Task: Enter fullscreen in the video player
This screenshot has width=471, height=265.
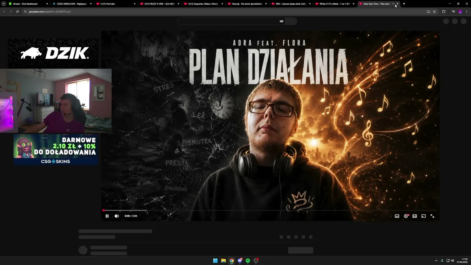Action: (x=432, y=216)
